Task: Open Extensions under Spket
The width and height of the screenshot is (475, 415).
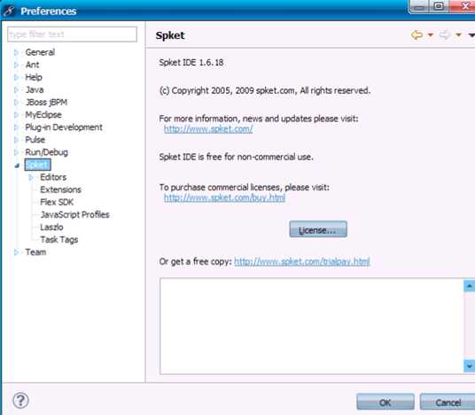Action: (x=61, y=189)
